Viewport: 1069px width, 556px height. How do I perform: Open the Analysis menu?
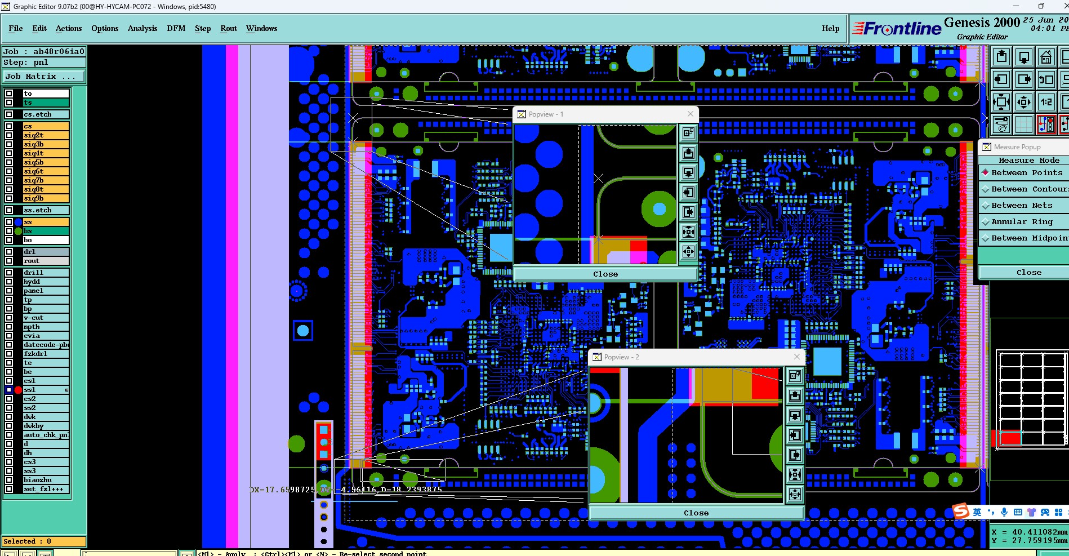coord(142,28)
